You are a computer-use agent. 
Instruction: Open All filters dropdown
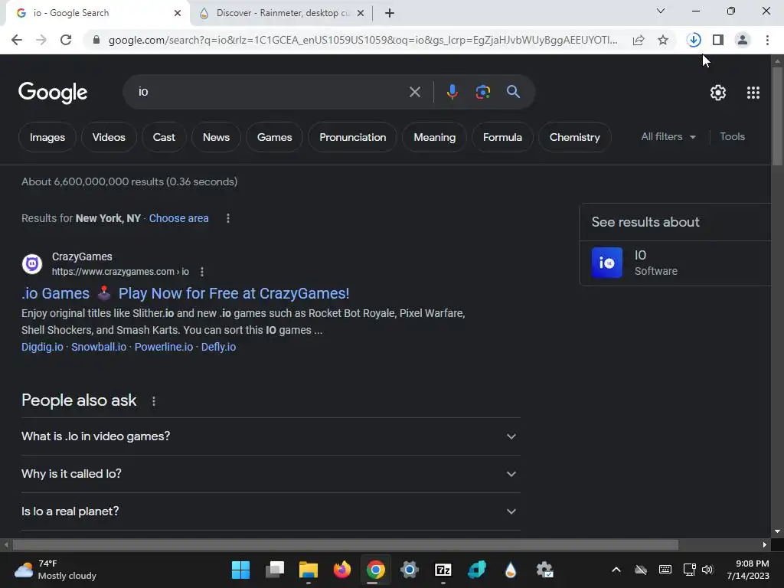point(668,136)
